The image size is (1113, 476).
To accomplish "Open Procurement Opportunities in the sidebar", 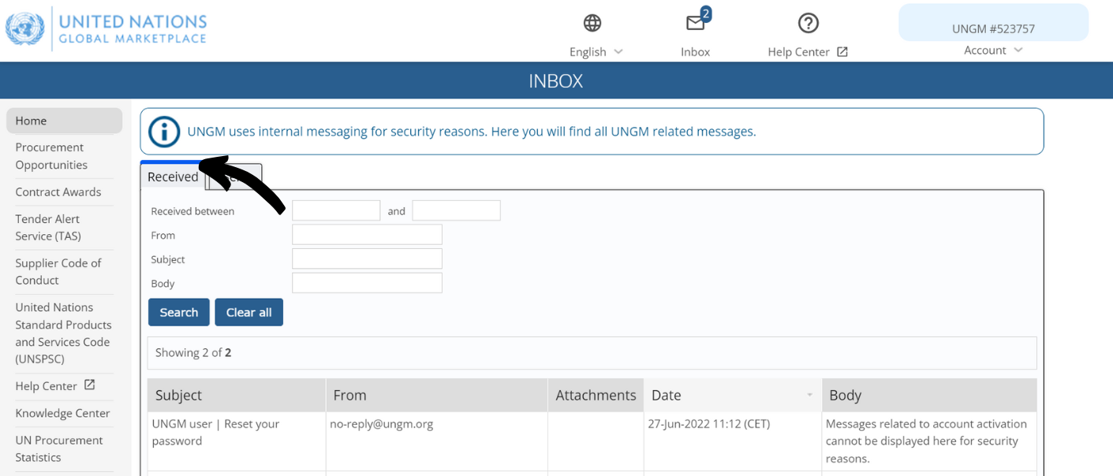I will [51, 156].
